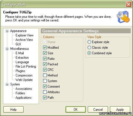Collapse the Miscellaneous tree node
This screenshot has height=116, width=133.
pyautogui.click(x=7, y=49)
